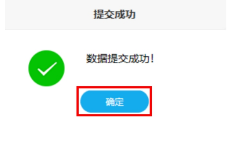Dismiss the dialog with 确定
The image size is (231, 141).
[x=114, y=102]
